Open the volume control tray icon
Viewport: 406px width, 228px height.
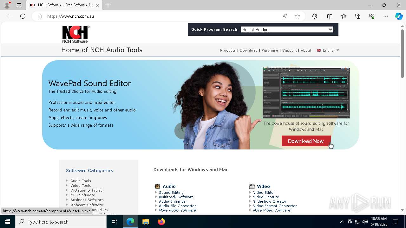[365, 222]
